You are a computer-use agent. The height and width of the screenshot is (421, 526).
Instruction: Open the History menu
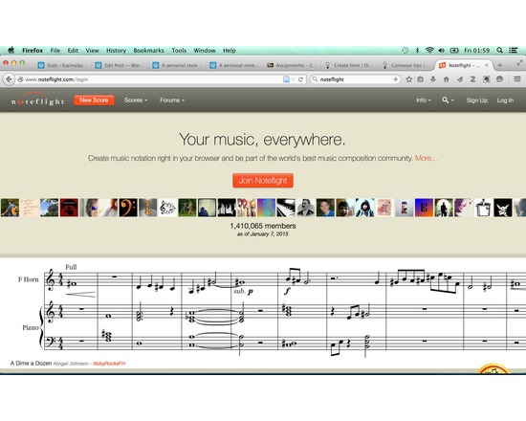pyautogui.click(x=116, y=51)
